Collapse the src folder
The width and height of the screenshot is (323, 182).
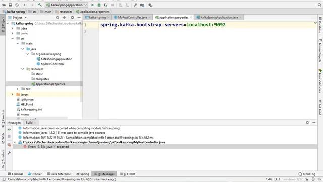click(12, 38)
